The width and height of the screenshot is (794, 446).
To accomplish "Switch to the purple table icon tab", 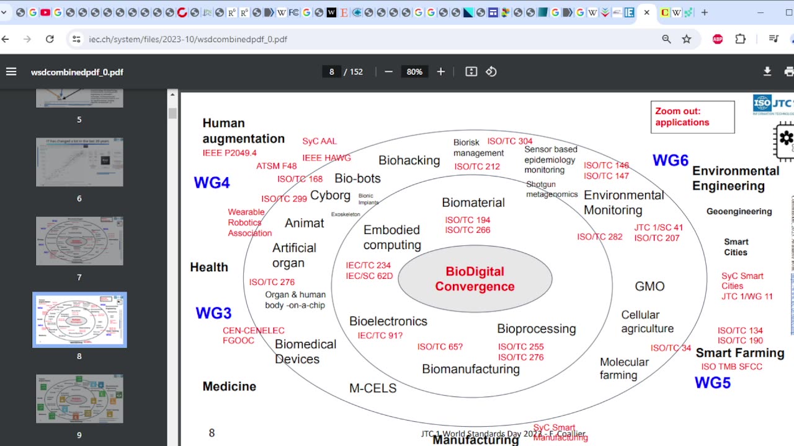I will pyautogui.click(x=493, y=12).
